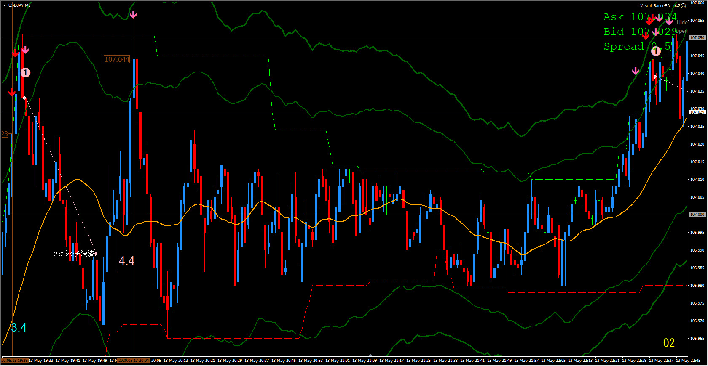
Task: Select the 107.044 price label box
Action: tap(117, 59)
